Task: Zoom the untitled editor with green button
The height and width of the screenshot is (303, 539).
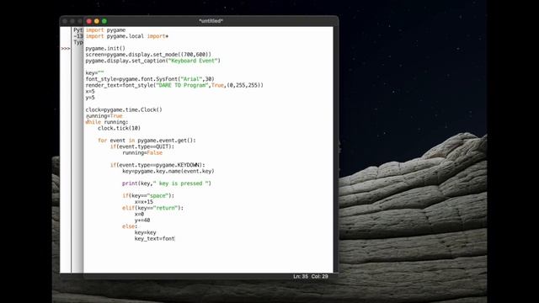Action: click(x=104, y=21)
